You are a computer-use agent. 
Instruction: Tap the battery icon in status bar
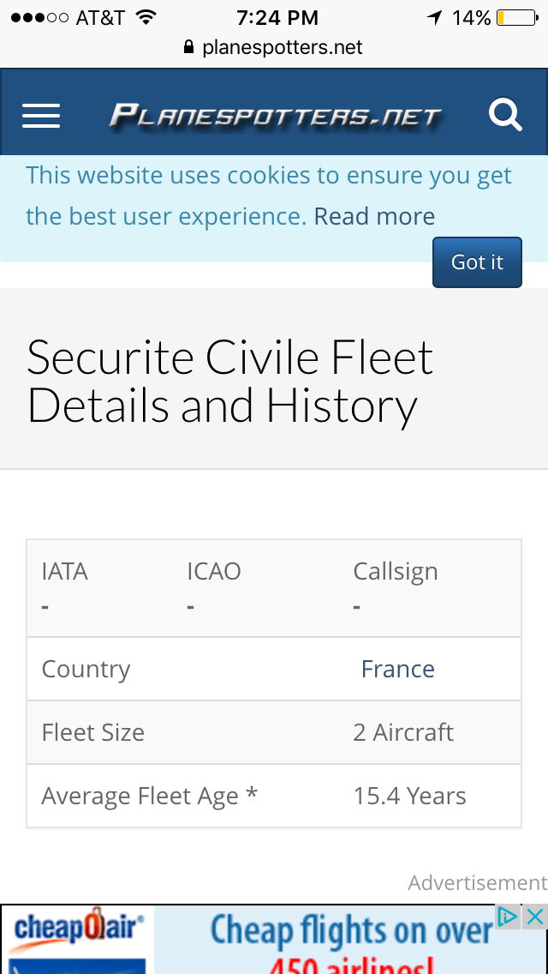click(516, 17)
